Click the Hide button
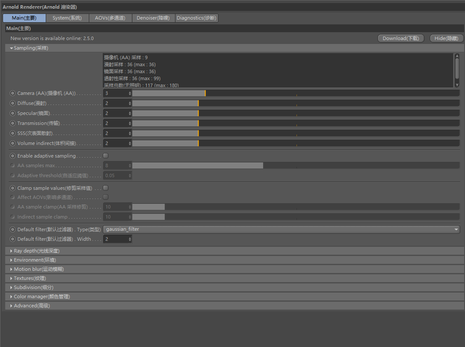 click(446, 38)
